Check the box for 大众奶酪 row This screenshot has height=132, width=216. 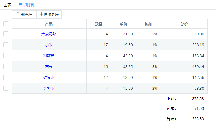click(x=6, y=34)
